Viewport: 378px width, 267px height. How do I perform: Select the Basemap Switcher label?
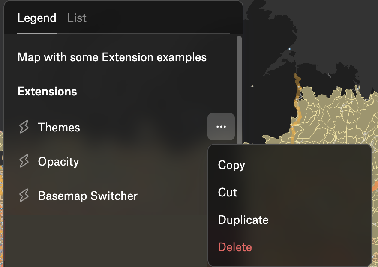pyautogui.click(x=87, y=196)
